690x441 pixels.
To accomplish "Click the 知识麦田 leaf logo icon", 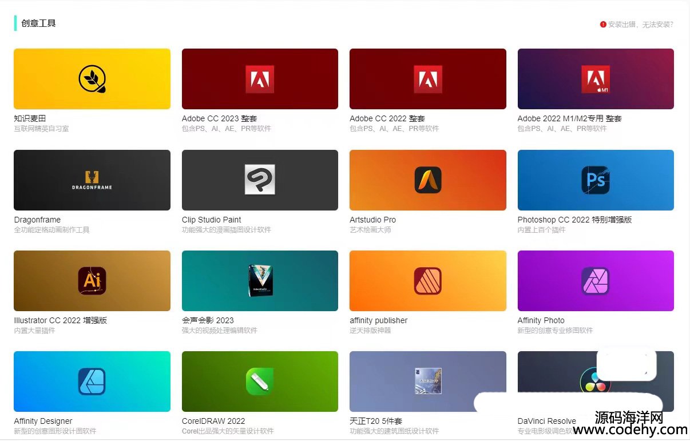I will (x=92, y=79).
